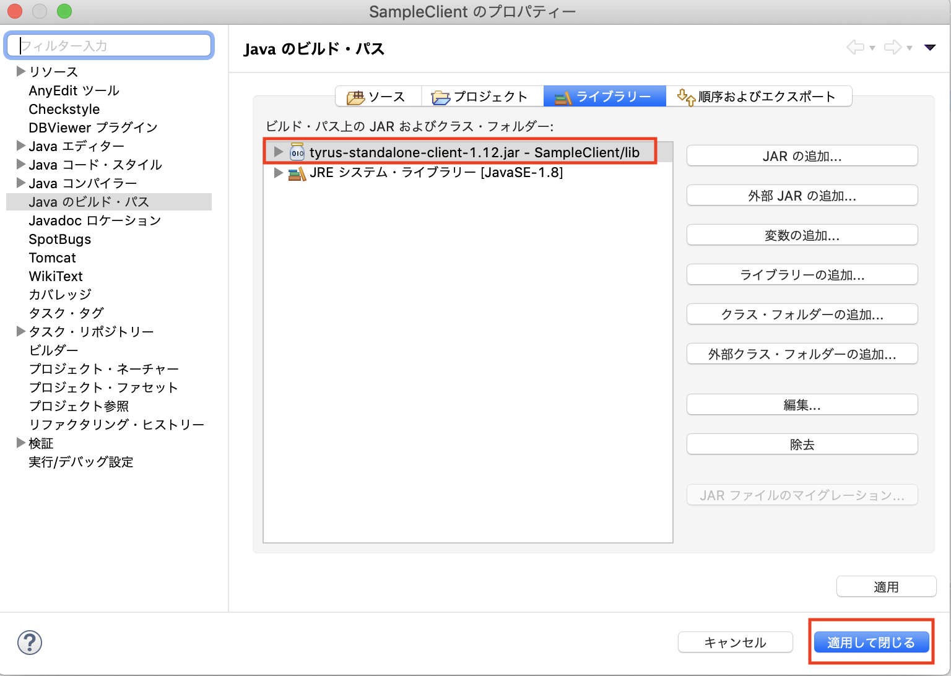The image size is (951, 676).
Task: Open the forward history dropdown arrow
Action: click(910, 48)
